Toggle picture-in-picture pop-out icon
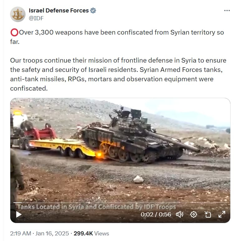 click(208, 214)
